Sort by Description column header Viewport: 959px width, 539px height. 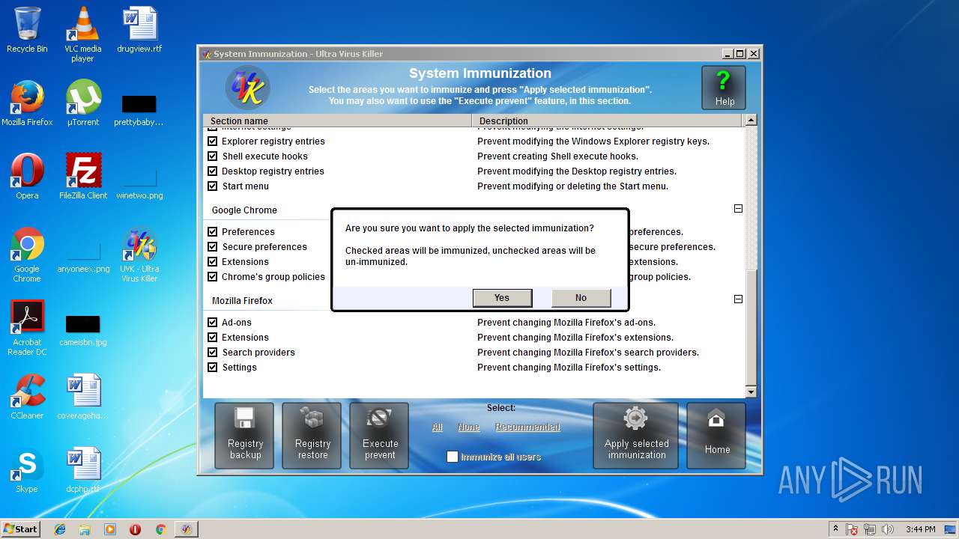(607, 121)
